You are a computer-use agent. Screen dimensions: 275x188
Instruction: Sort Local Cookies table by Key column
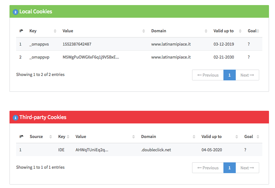coord(55,31)
